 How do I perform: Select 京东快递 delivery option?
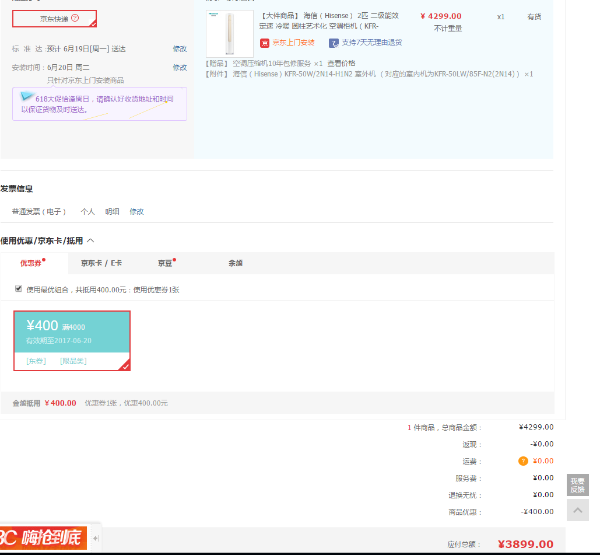[x=54, y=19]
